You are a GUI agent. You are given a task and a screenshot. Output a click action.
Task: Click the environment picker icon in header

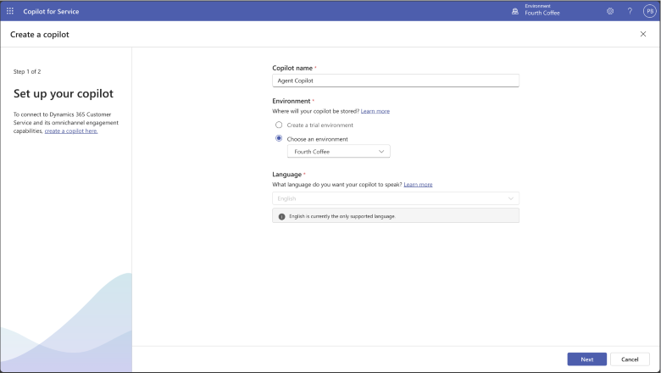point(514,11)
